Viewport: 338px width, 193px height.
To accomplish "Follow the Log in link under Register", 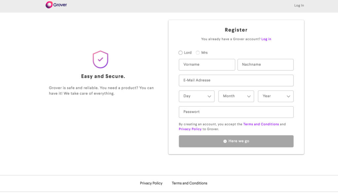I will (x=266, y=39).
